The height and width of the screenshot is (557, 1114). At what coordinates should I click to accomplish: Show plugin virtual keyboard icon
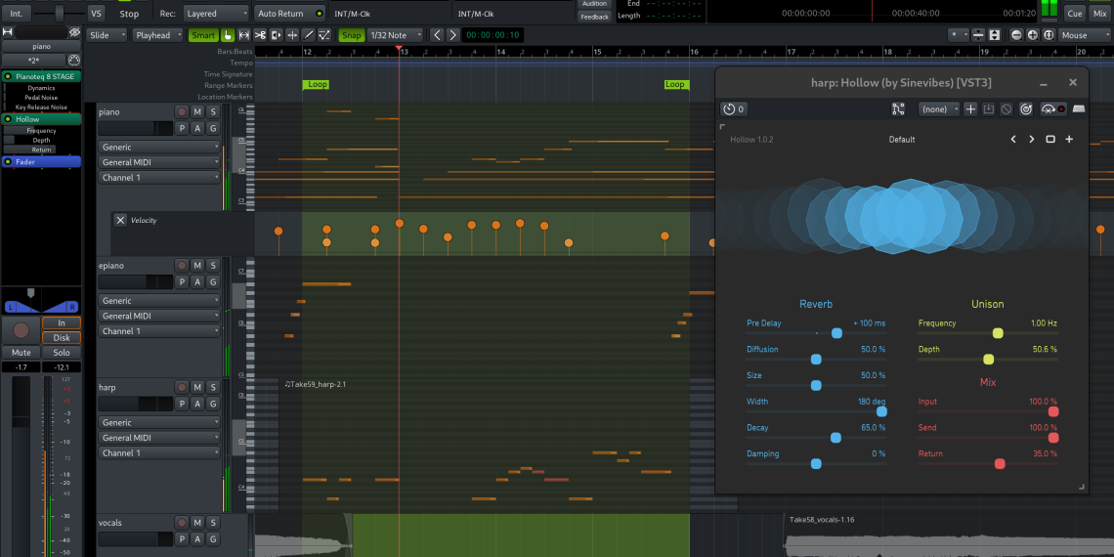click(1080, 109)
